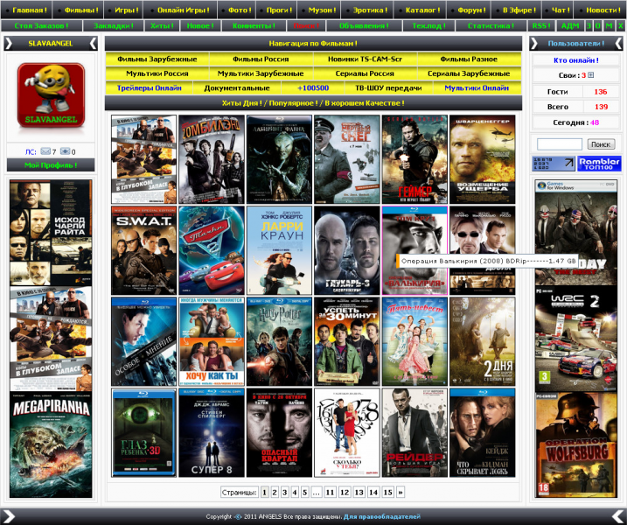The image size is (627, 525).
Task: Open the ТВ-ШОУ передачи category
Action: [x=388, y=88]
